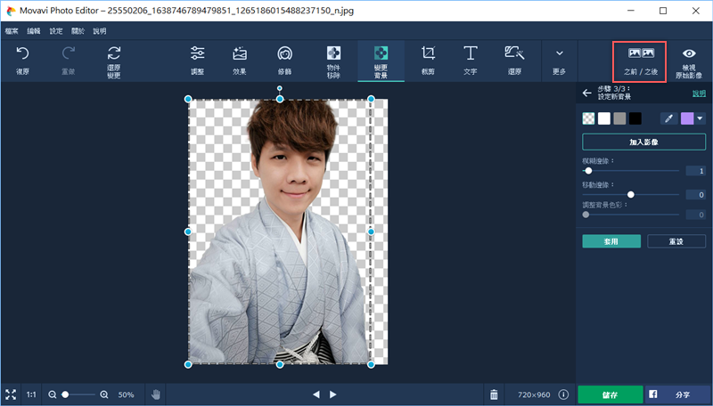Select the transparent background swatch
Screen dimensions: 713x406
click(x=588, y=118)
